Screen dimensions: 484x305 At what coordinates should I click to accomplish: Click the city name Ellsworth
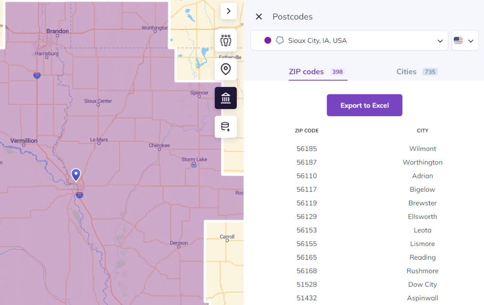423,217
